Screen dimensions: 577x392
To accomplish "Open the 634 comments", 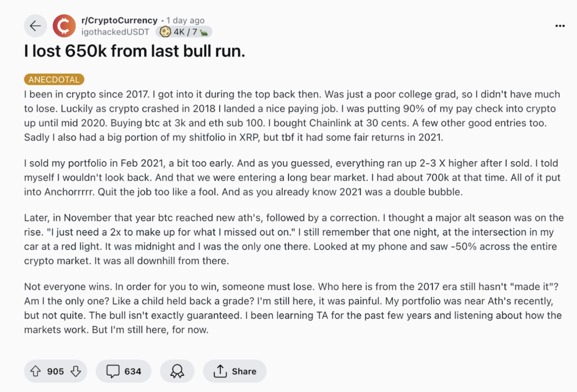I will pos(132,371).
